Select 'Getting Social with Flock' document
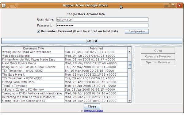 pyautogui.click(x=33, y=82)
